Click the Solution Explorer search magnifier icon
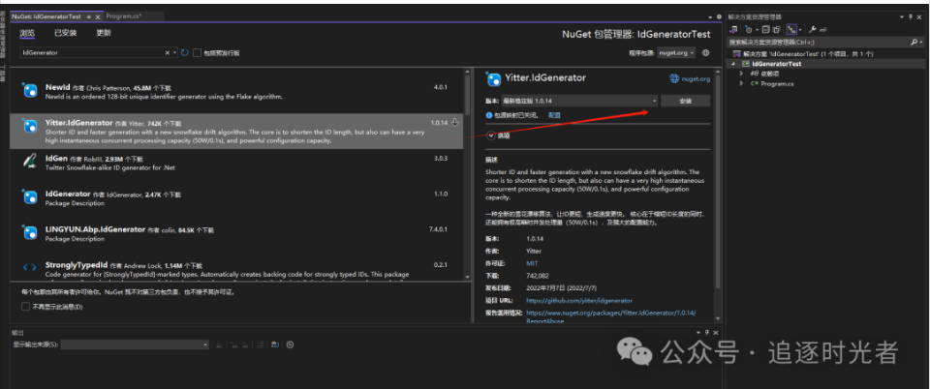 (x=914, y=42)
